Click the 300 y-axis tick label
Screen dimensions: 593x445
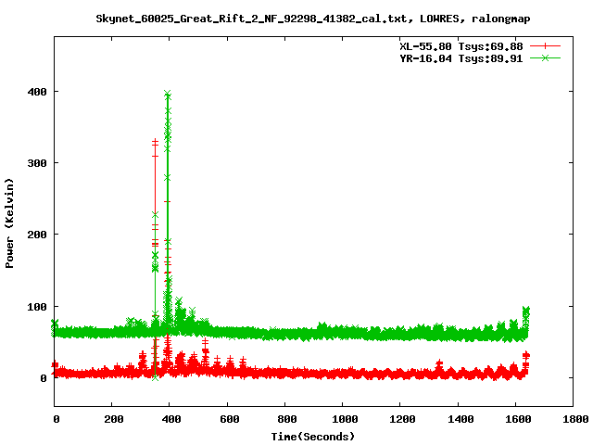click(37, 163)
